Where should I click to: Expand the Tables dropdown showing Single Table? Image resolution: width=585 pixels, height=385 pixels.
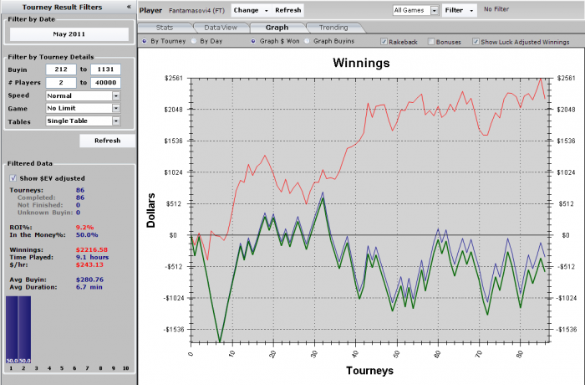116,121
